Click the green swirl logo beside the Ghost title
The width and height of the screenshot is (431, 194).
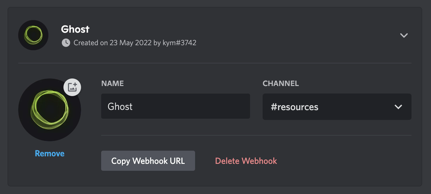(33, 35)
